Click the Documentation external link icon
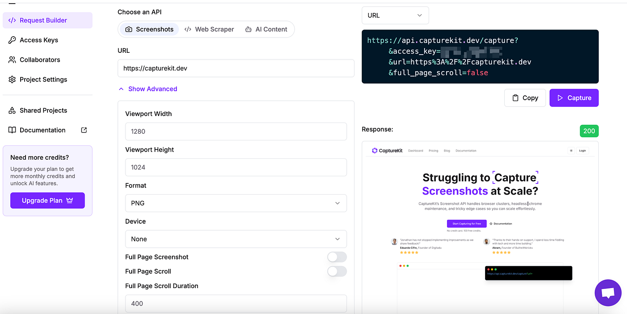This screenshot has height=314, width=627. point(84,130)
